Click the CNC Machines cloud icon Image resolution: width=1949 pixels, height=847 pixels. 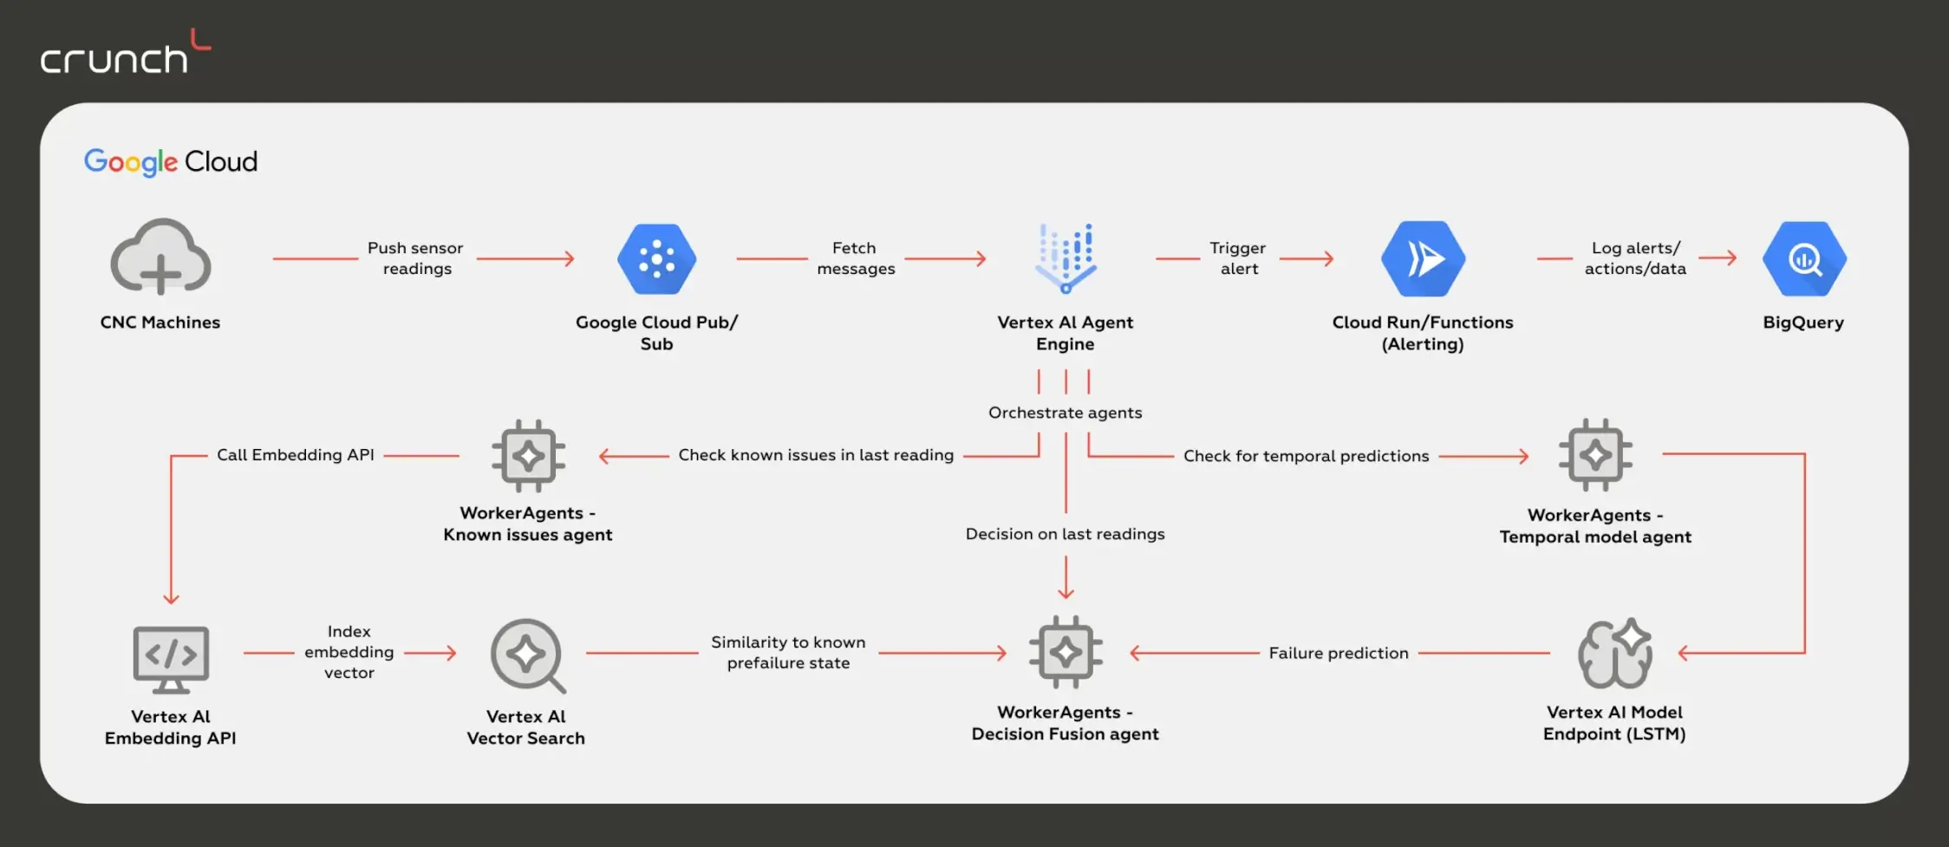pyautogui.click(x=160, y=257)
